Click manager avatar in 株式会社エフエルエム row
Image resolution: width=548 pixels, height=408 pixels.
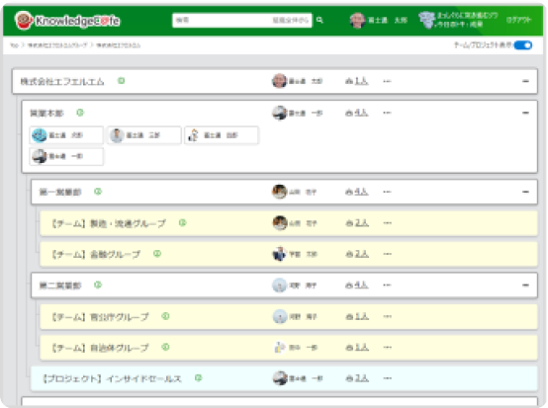point(280,81)
